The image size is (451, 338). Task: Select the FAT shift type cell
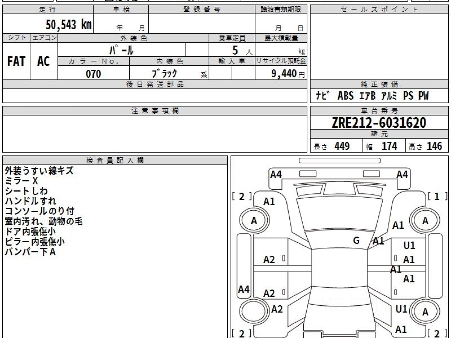point(16,61)
